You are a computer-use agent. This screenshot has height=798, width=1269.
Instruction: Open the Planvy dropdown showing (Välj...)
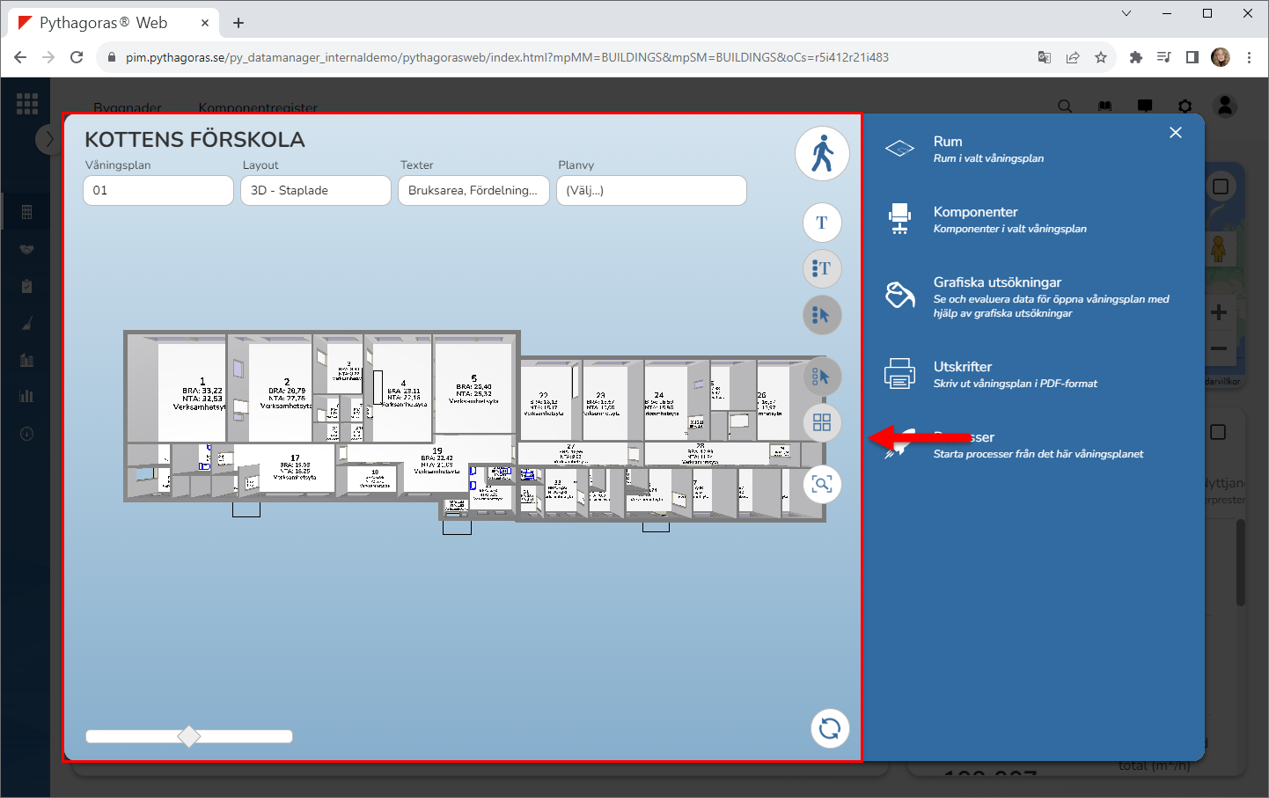tap(651, 190)
